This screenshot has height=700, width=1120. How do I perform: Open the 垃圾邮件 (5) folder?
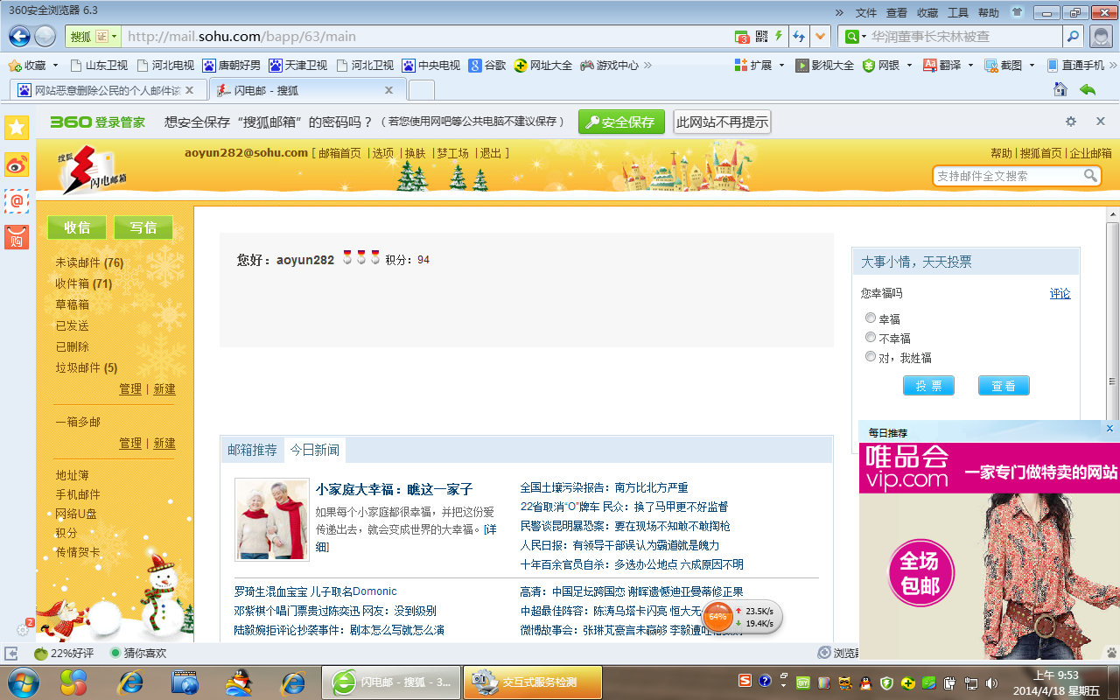point(87,367)
